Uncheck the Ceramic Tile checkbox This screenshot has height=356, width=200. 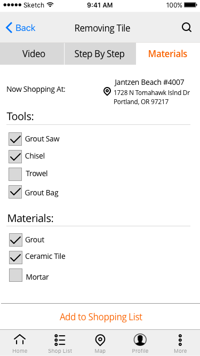click(x=15, y=257)
